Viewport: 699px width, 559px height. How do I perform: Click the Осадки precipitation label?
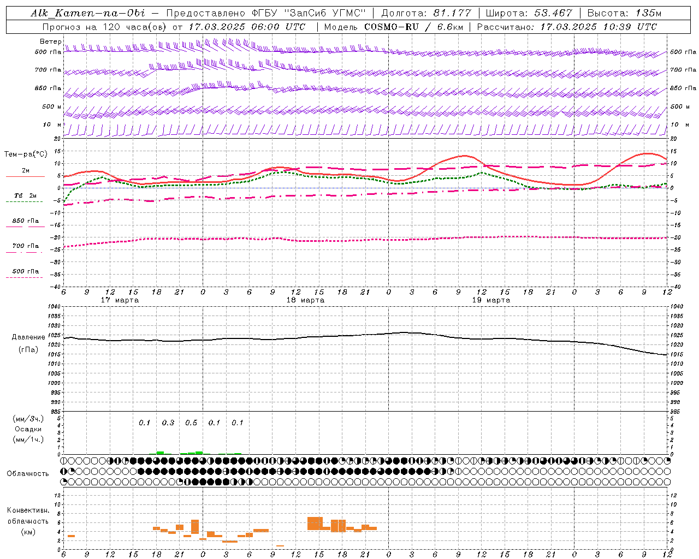pyautogui.click(x=28, y=429)
